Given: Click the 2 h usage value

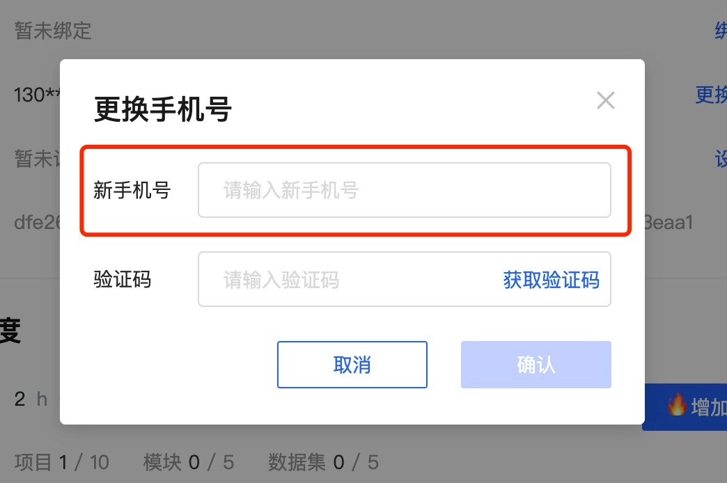Looking at the screenshot, I should coord(26,399).
